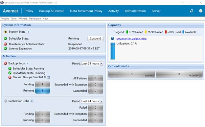Click the Backup Groups Enabled red error icon

click(x=10, y=77)
